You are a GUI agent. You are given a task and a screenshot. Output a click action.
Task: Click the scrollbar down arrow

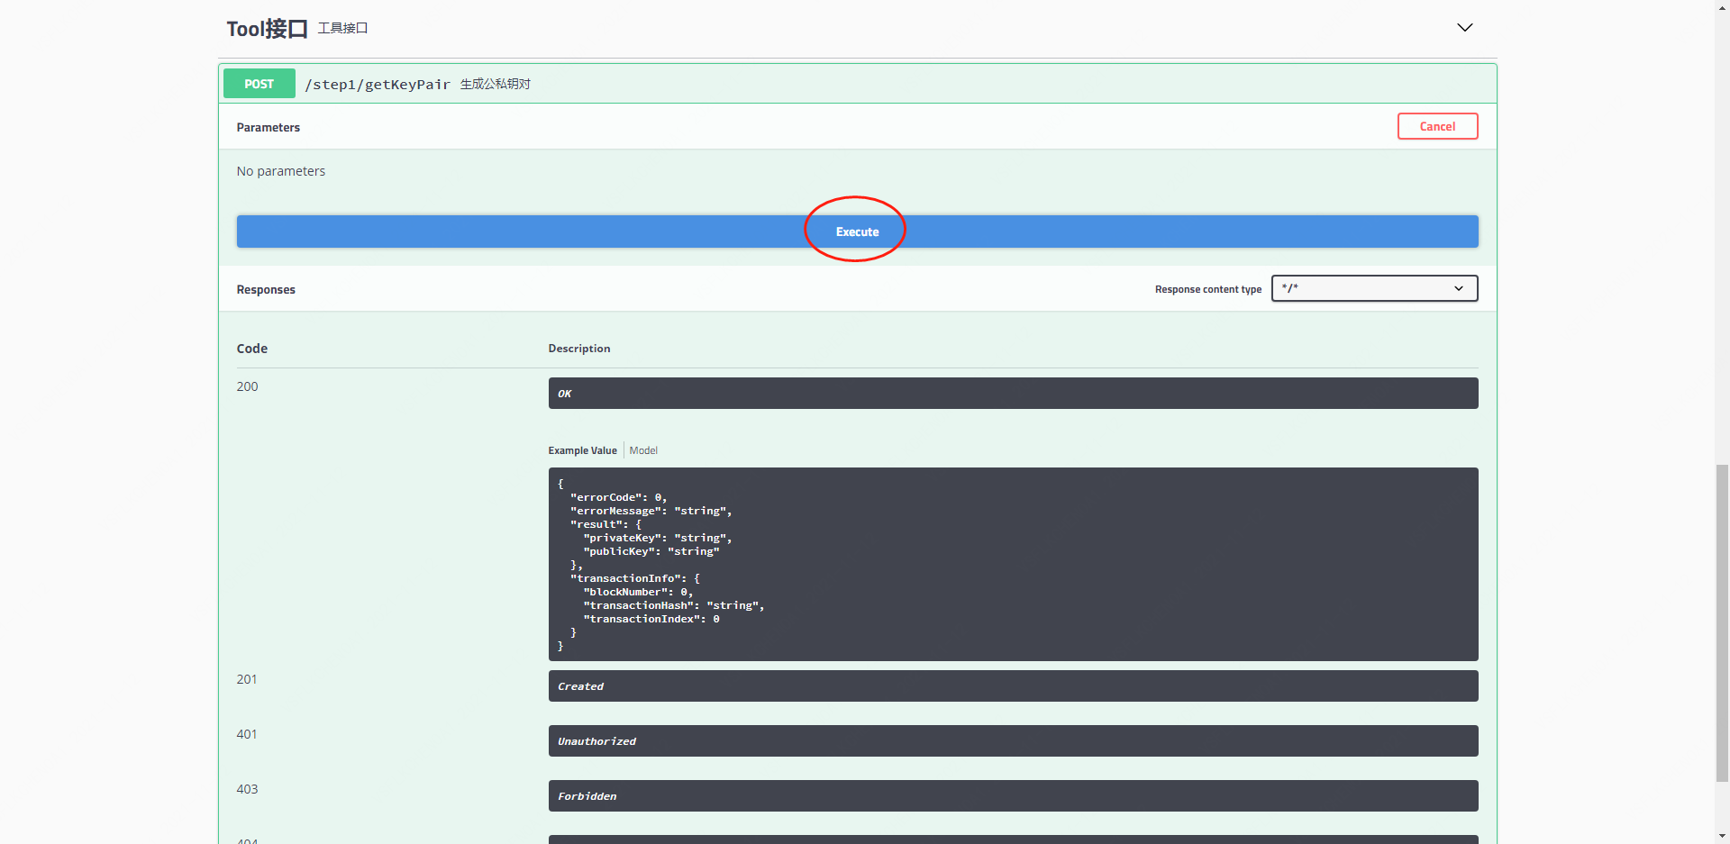point(1722,837)
